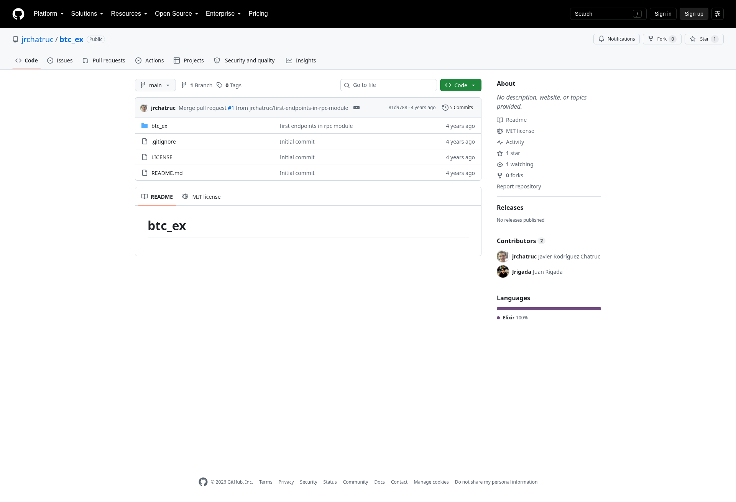Expand the Enterprise menu
Image resolution: width=736 pixels, height=502 pixels.
coord(223,14)
